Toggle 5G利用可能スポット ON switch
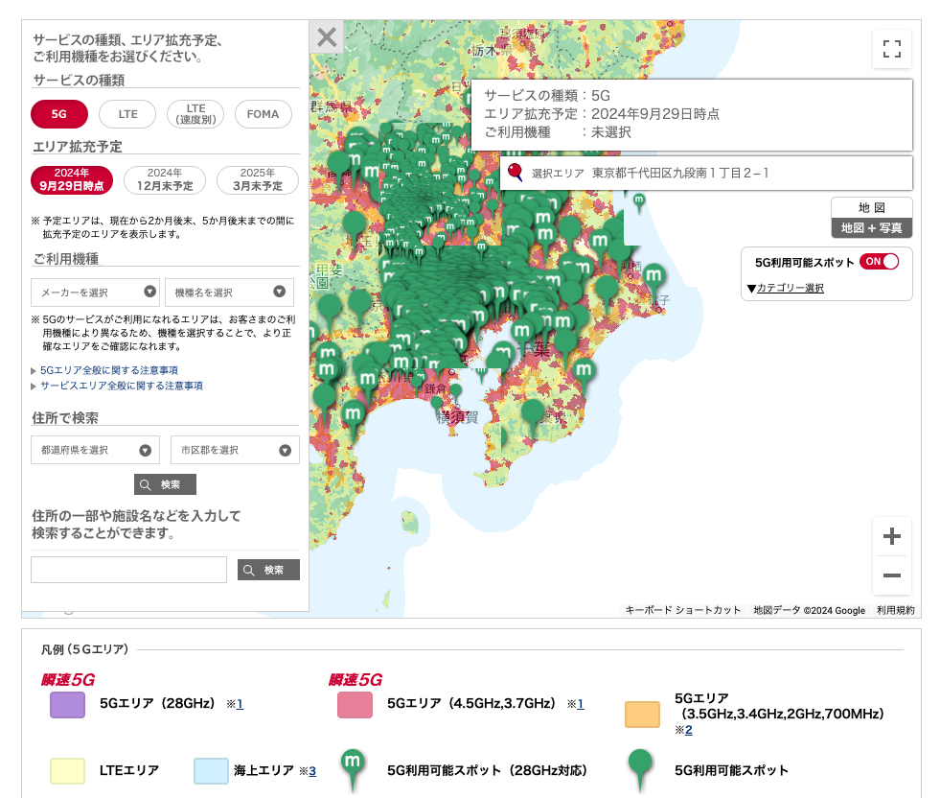The image size is (940, 798). [879, 262]
